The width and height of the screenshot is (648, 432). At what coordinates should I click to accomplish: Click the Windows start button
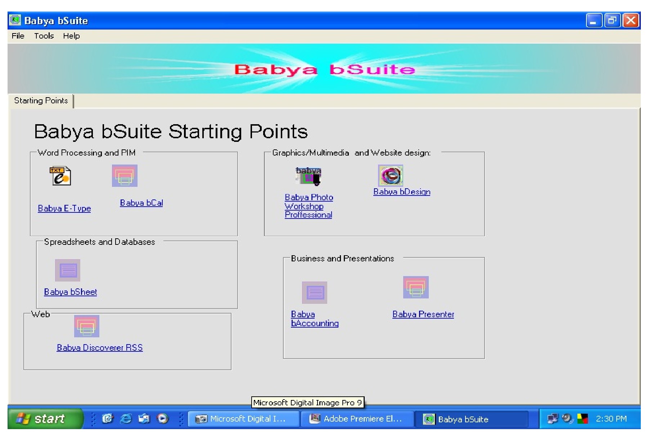coord(45,419)
